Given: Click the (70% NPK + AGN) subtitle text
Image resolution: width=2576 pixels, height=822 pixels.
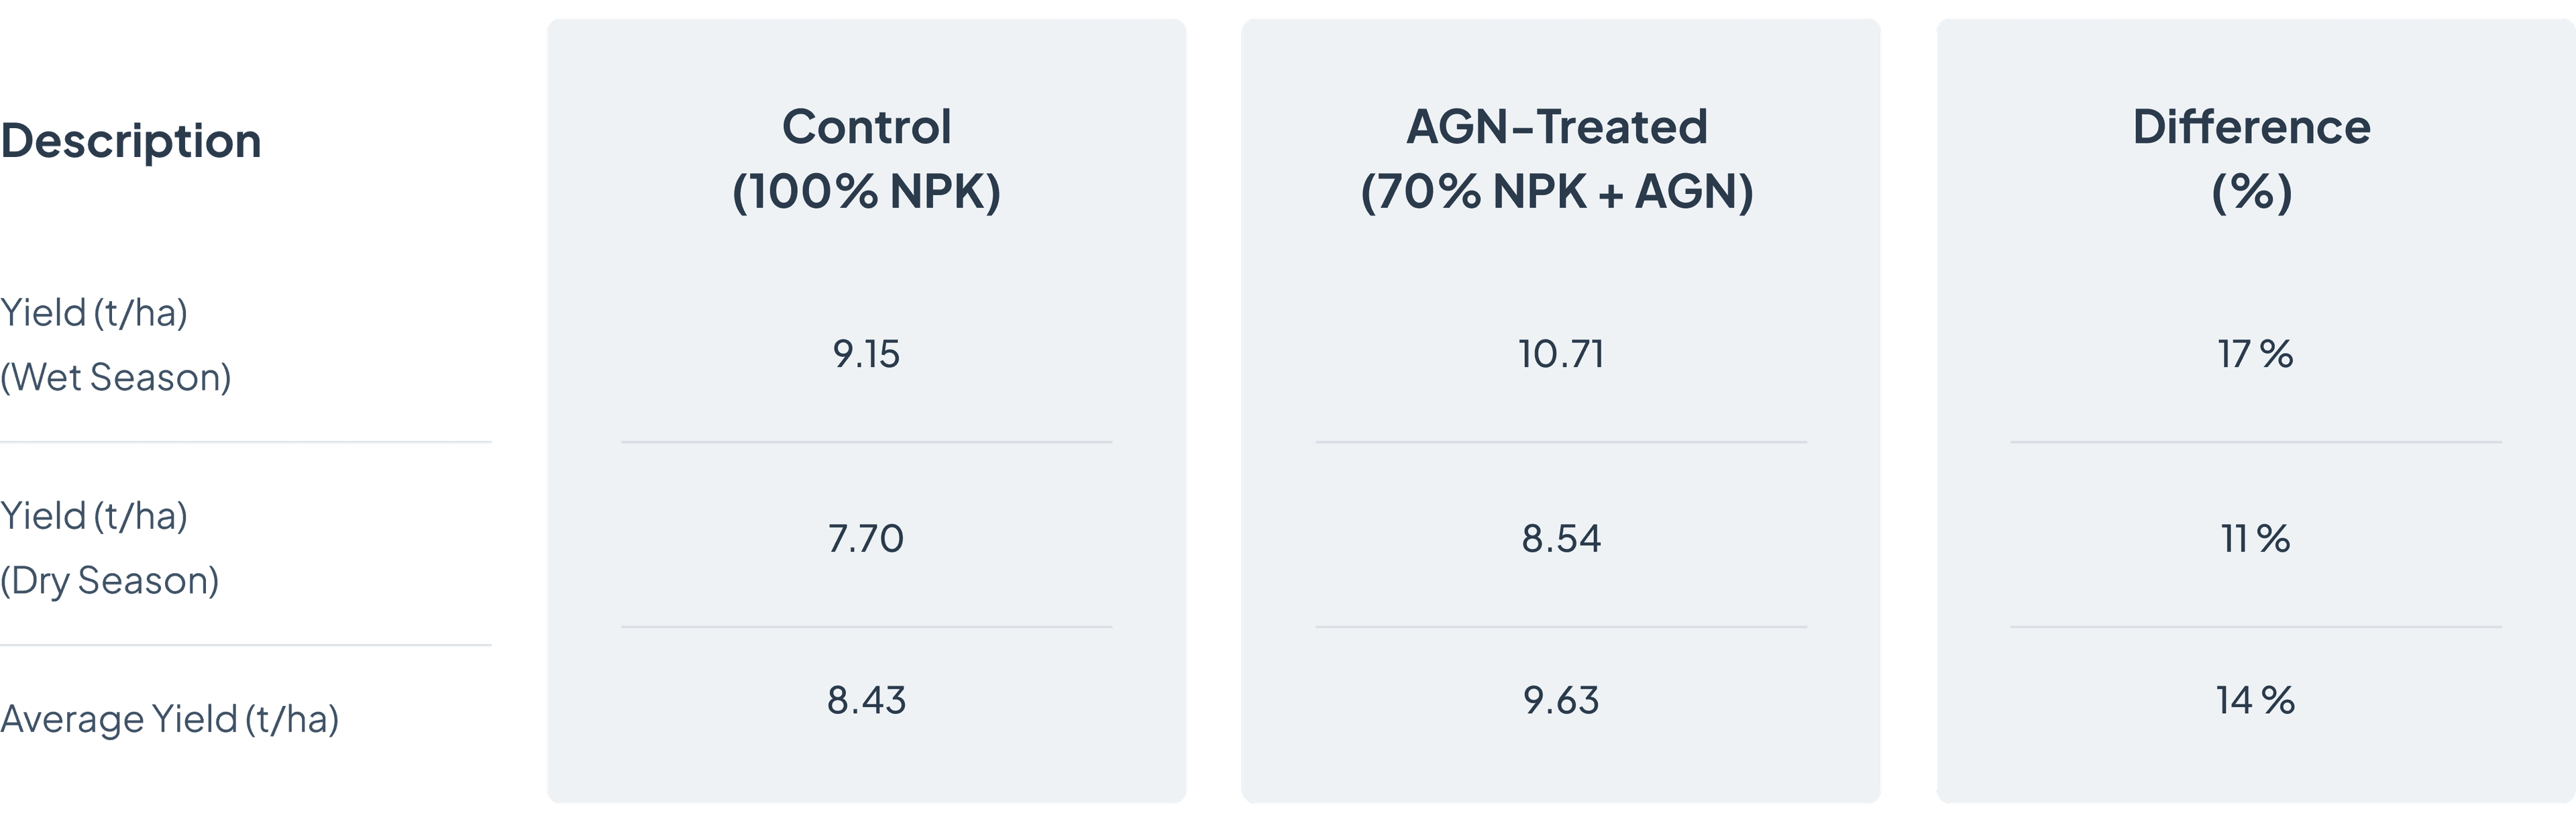Looking at the screenshot, I should click(x=1557, y=191).
